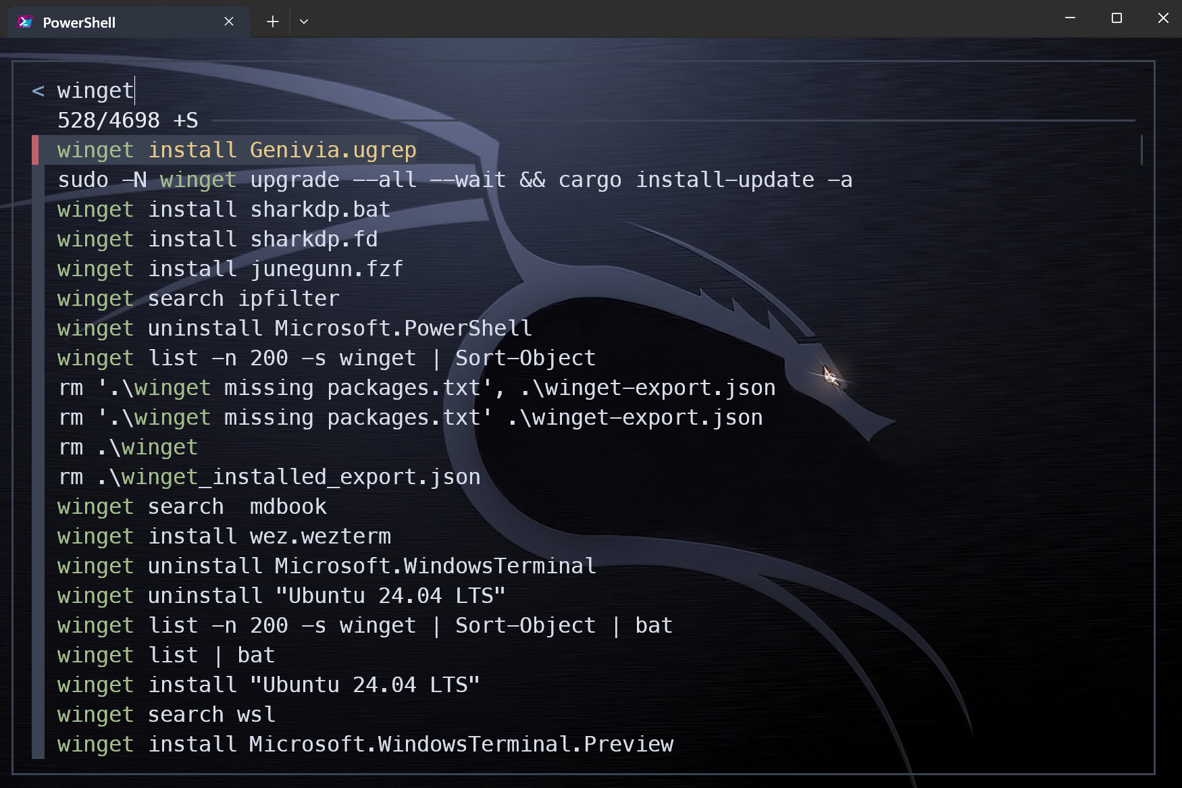
Task: Open a new tab with plus button
Action: click(272, 22)
